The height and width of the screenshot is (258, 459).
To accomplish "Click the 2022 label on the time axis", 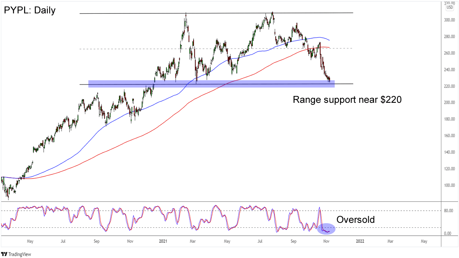I will click(360, 241).
